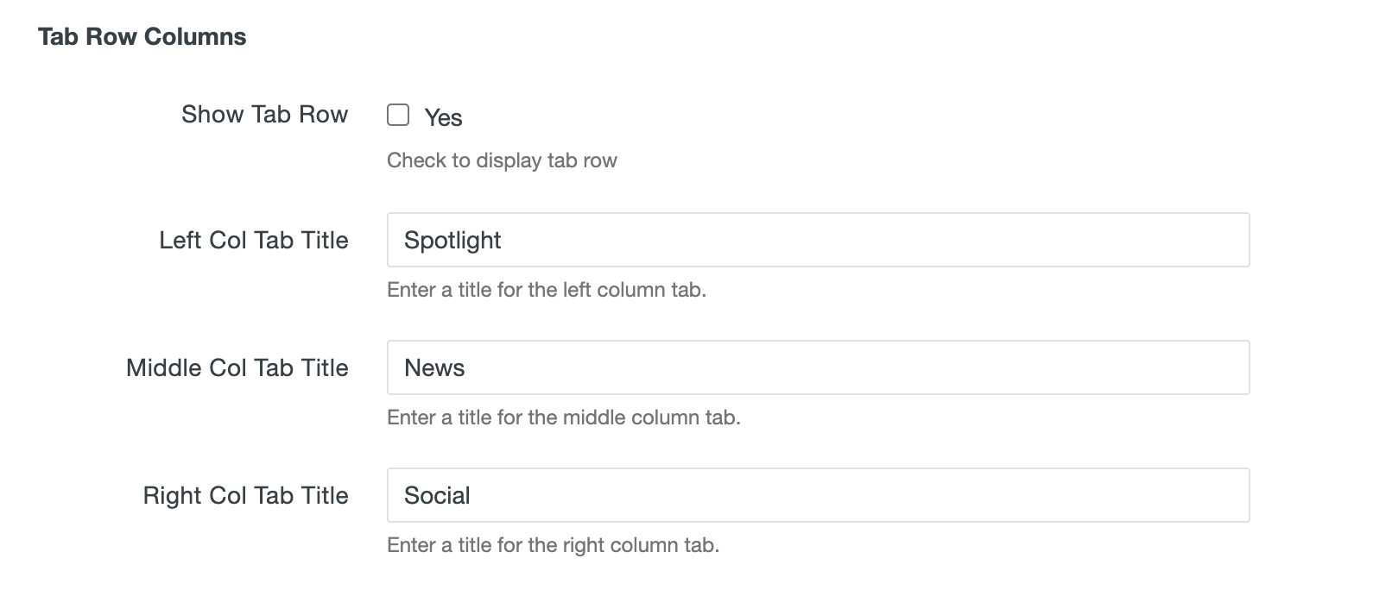Click the Tab Row Columns section heading
Viewport: 1373px width, 590px height.
[142, 36]
